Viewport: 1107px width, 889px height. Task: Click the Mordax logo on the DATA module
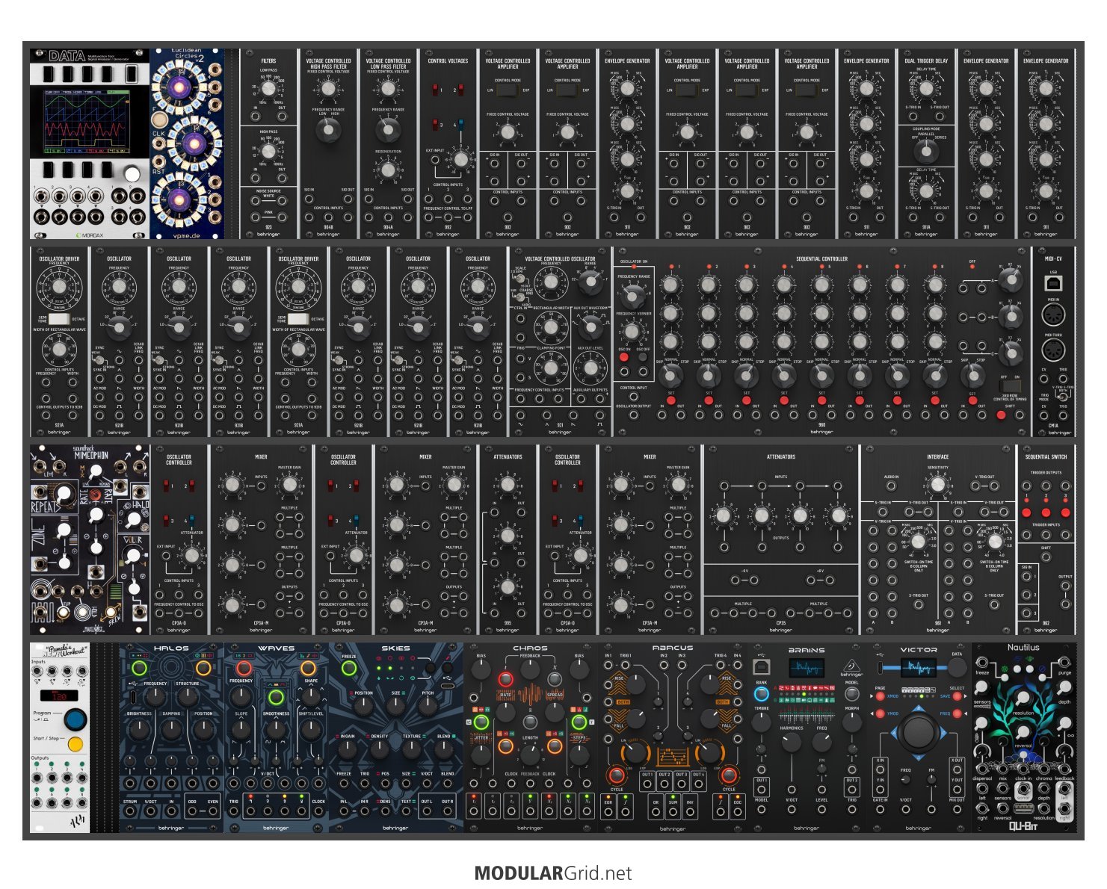(x=90, y=235)
